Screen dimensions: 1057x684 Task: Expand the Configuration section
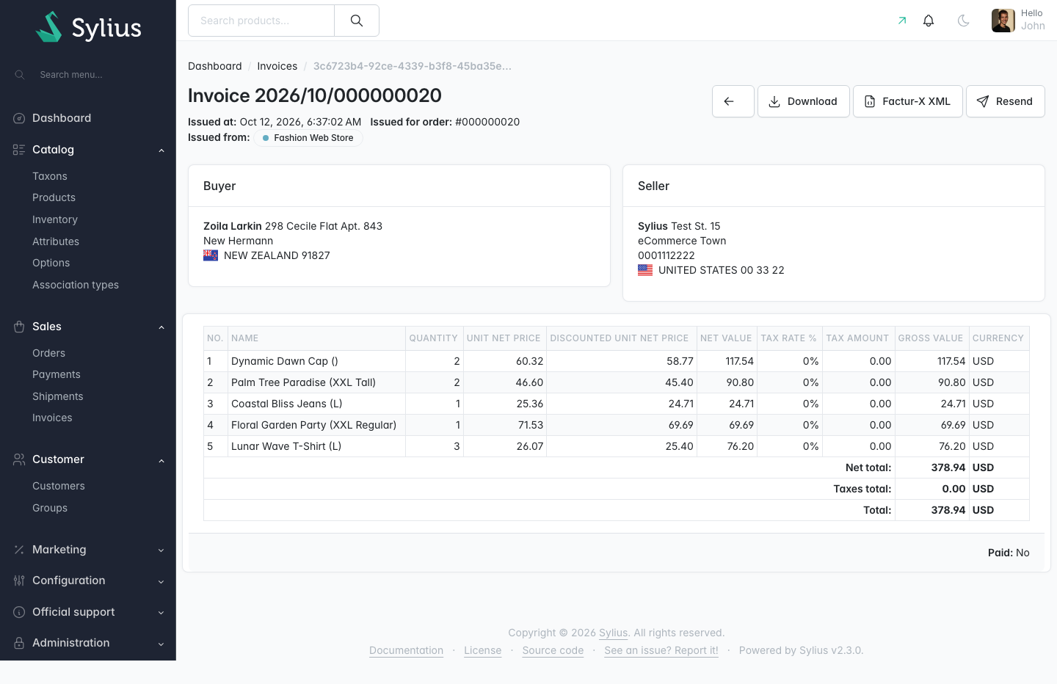coord(88,581)
